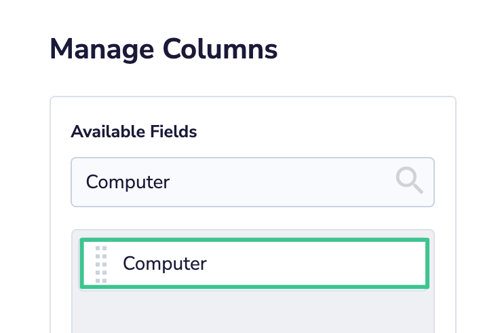Screen dimensions: 502x333
Task: Click the Columns word in the title
Action: pyautogui.click(x=220, y=49)
